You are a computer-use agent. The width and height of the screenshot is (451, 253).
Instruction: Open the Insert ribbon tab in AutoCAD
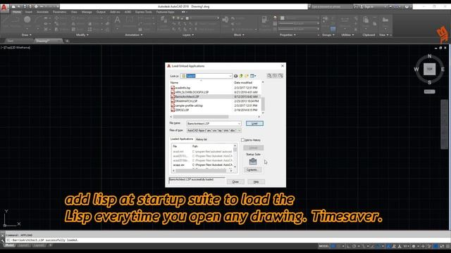pos(29,12)
